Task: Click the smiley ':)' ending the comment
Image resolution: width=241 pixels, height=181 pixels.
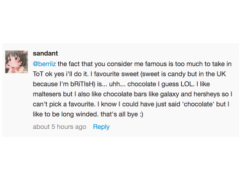Action: (x=141, y=114)
